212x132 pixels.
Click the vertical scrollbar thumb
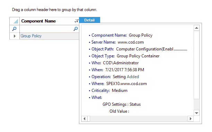click(197, 65)
